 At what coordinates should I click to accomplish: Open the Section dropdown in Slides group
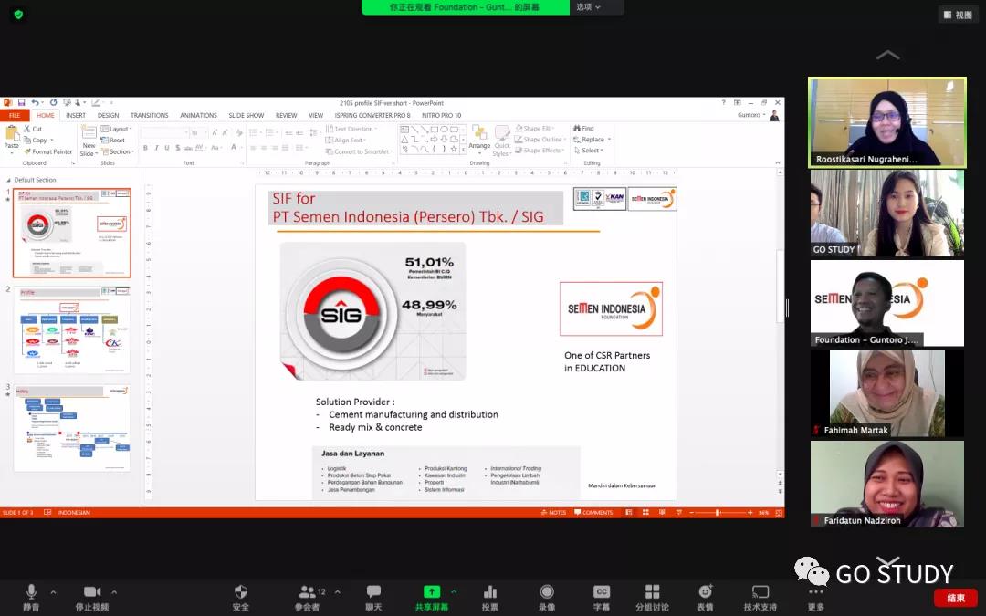(x=118, y=151)
